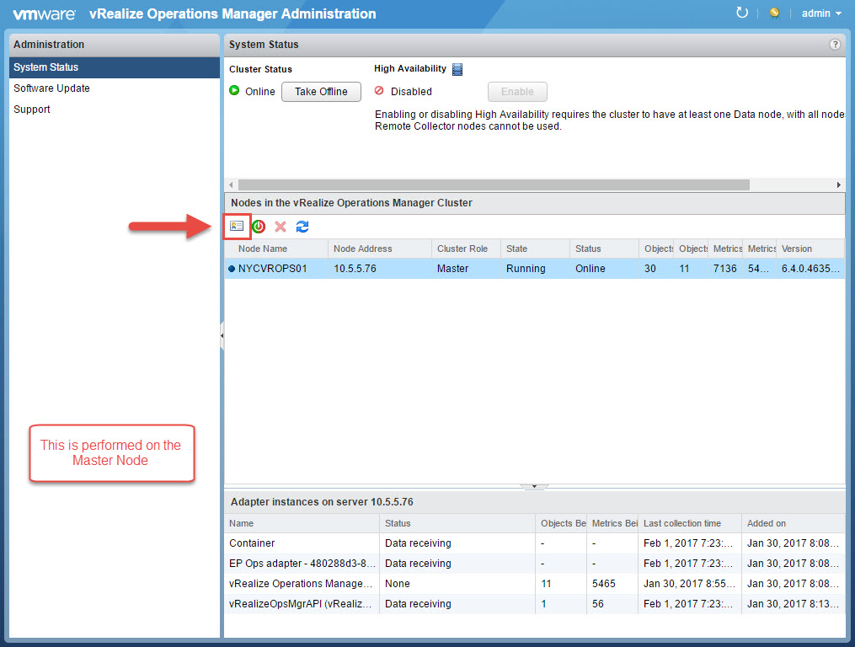This screenshot has height=647, width=855.
Task: Click the horizontal scrollbar thumb
Action: pyautogui.click(x=494, y=185)
